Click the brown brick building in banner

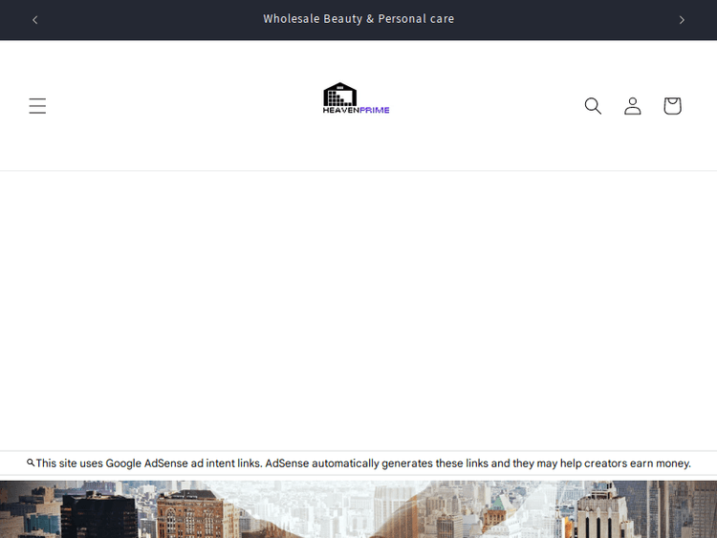coord(191,514)
